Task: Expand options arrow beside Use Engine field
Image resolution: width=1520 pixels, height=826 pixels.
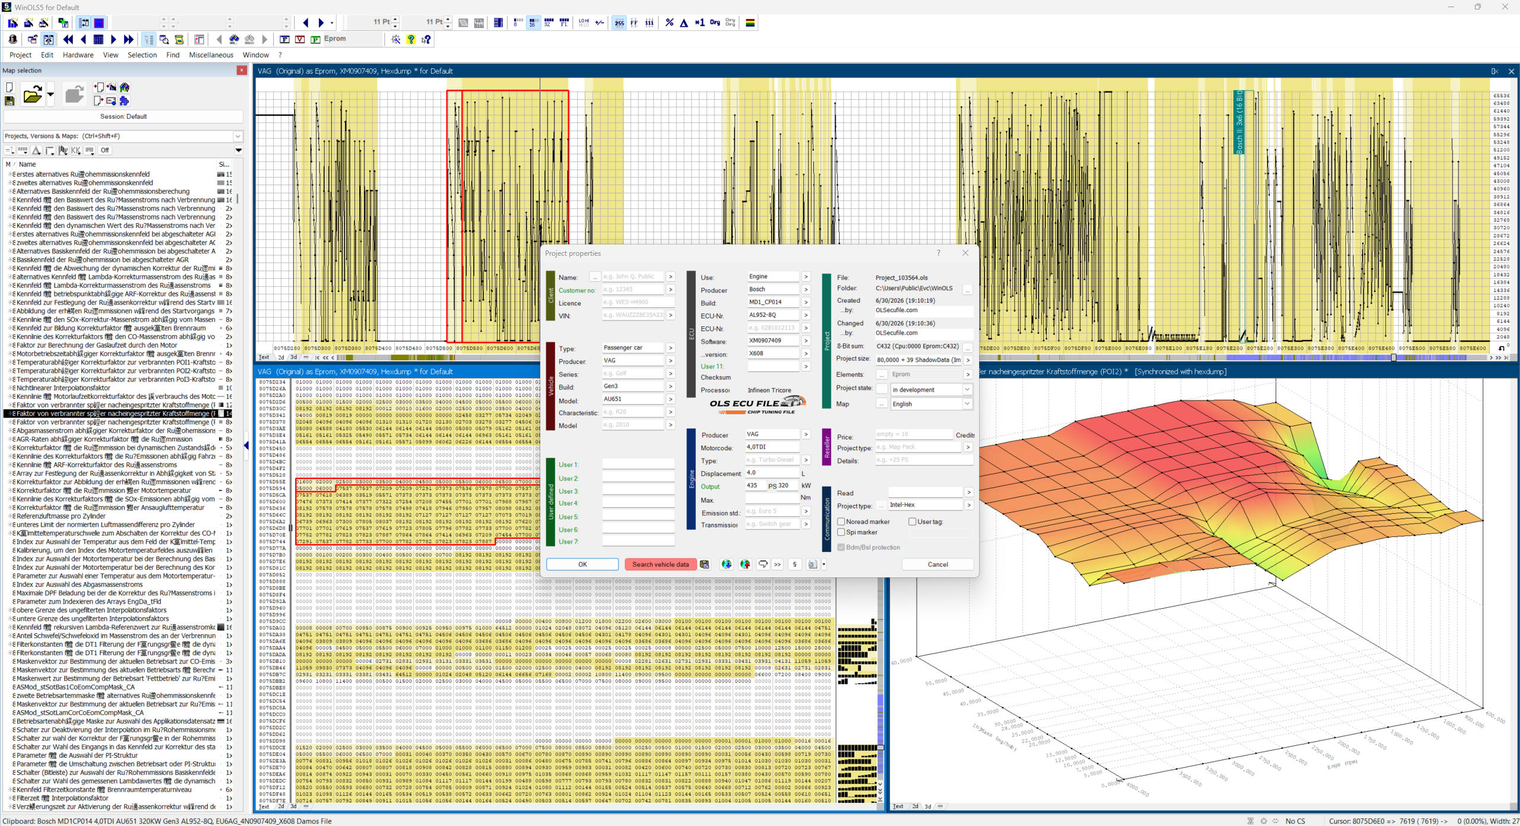Action: coord(806,277)
